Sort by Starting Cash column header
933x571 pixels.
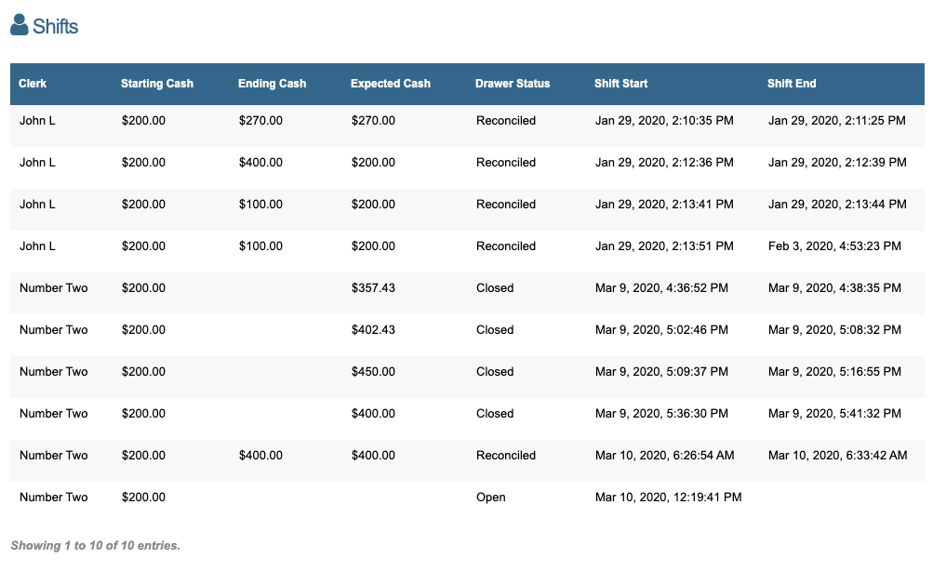click(157, 84)
